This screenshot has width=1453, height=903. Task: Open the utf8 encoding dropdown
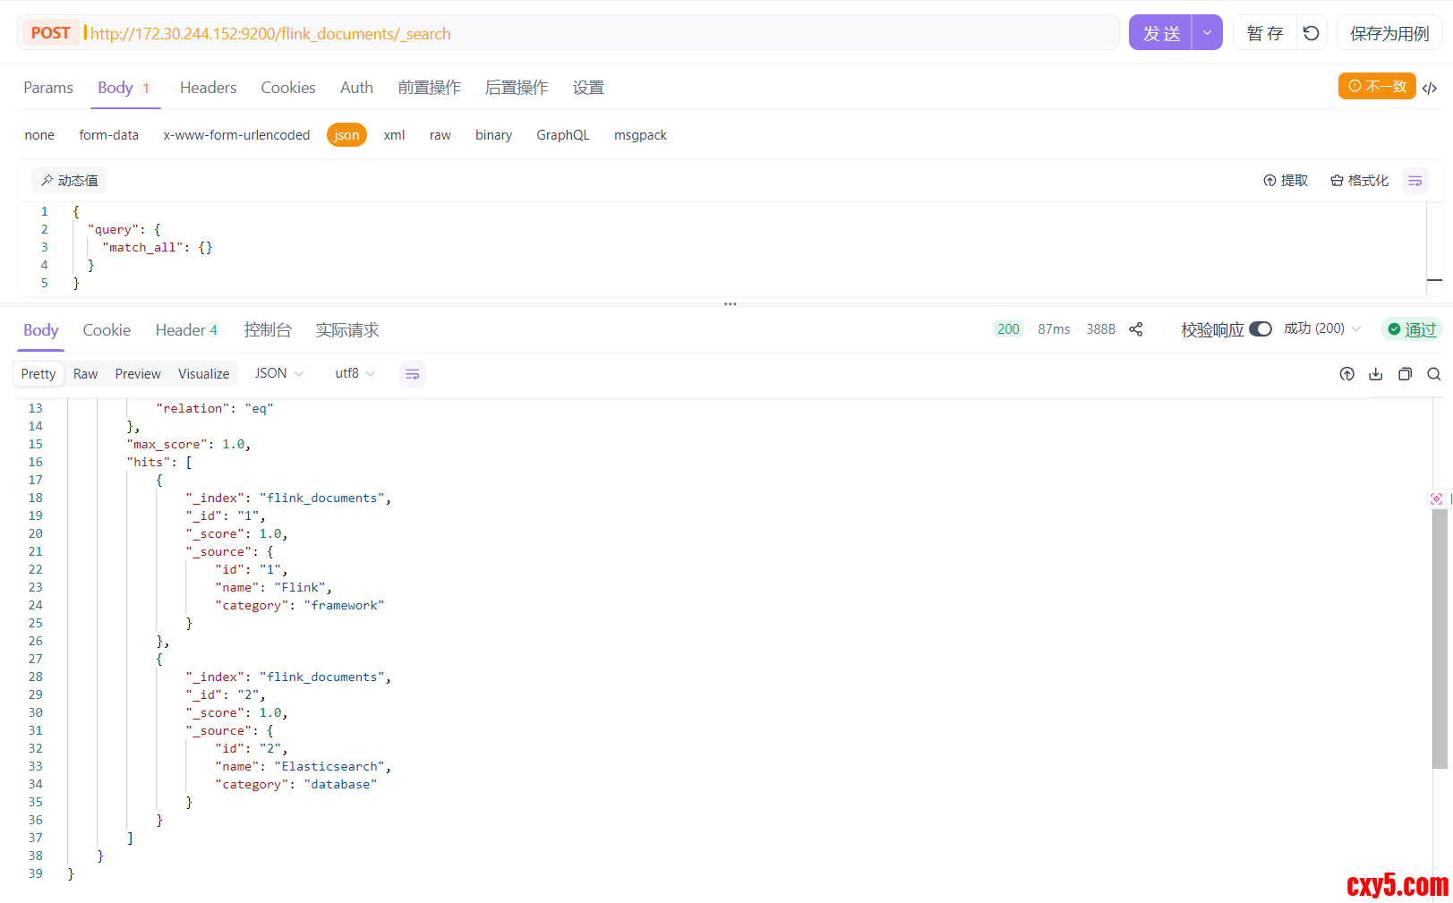point(355,373)
